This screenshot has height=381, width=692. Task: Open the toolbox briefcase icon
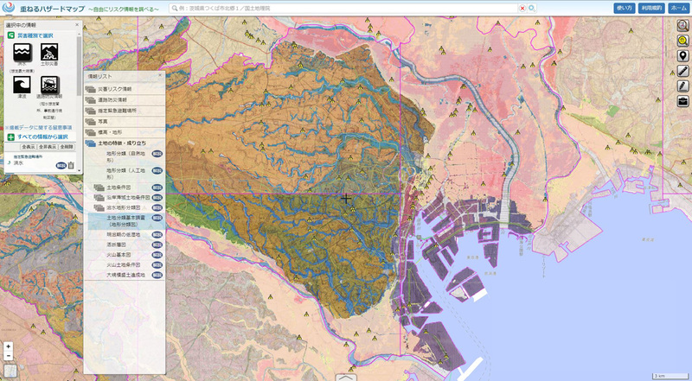click(682, 101)
